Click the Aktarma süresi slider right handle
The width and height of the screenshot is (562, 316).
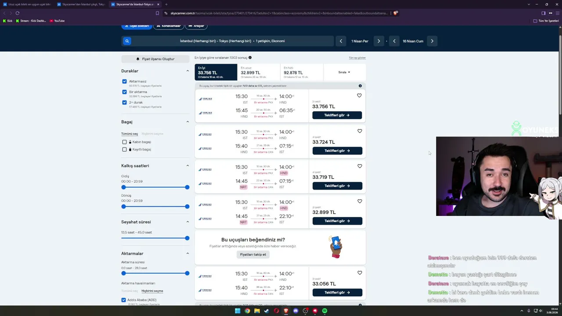[187, 273]
